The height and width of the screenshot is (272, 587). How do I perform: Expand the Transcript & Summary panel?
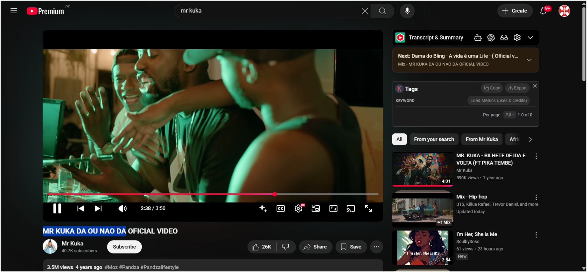pyautogui.click(x=530, y=38)
